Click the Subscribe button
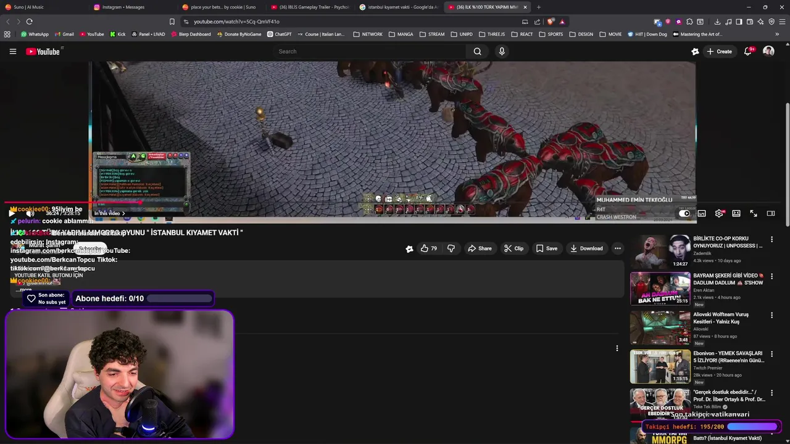 (x=90, y=249)
